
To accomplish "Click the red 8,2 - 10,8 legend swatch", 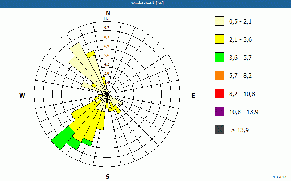I will pyautogui.click(x=219, y=93).
